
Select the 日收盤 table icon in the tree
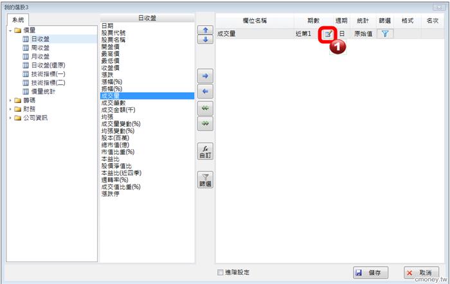26,39
